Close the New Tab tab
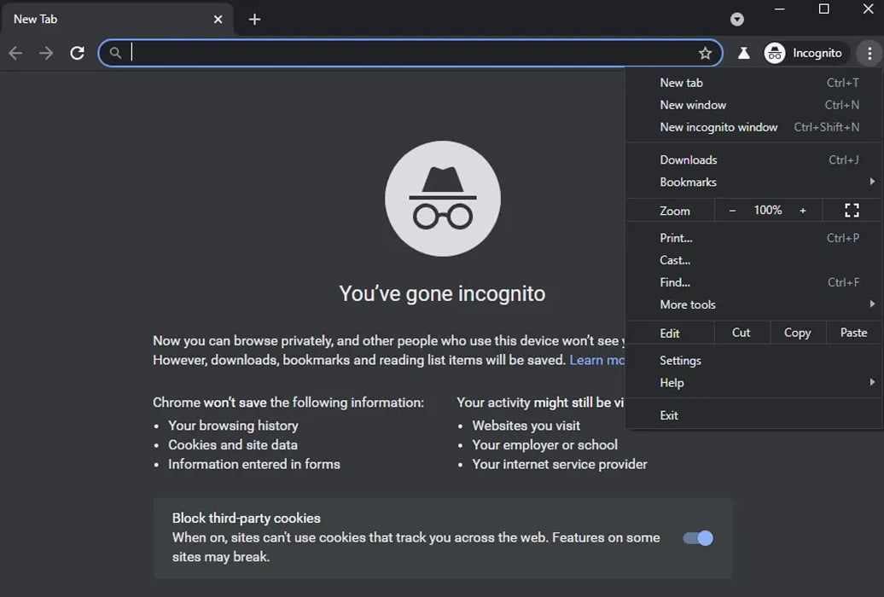 (218, 19)
